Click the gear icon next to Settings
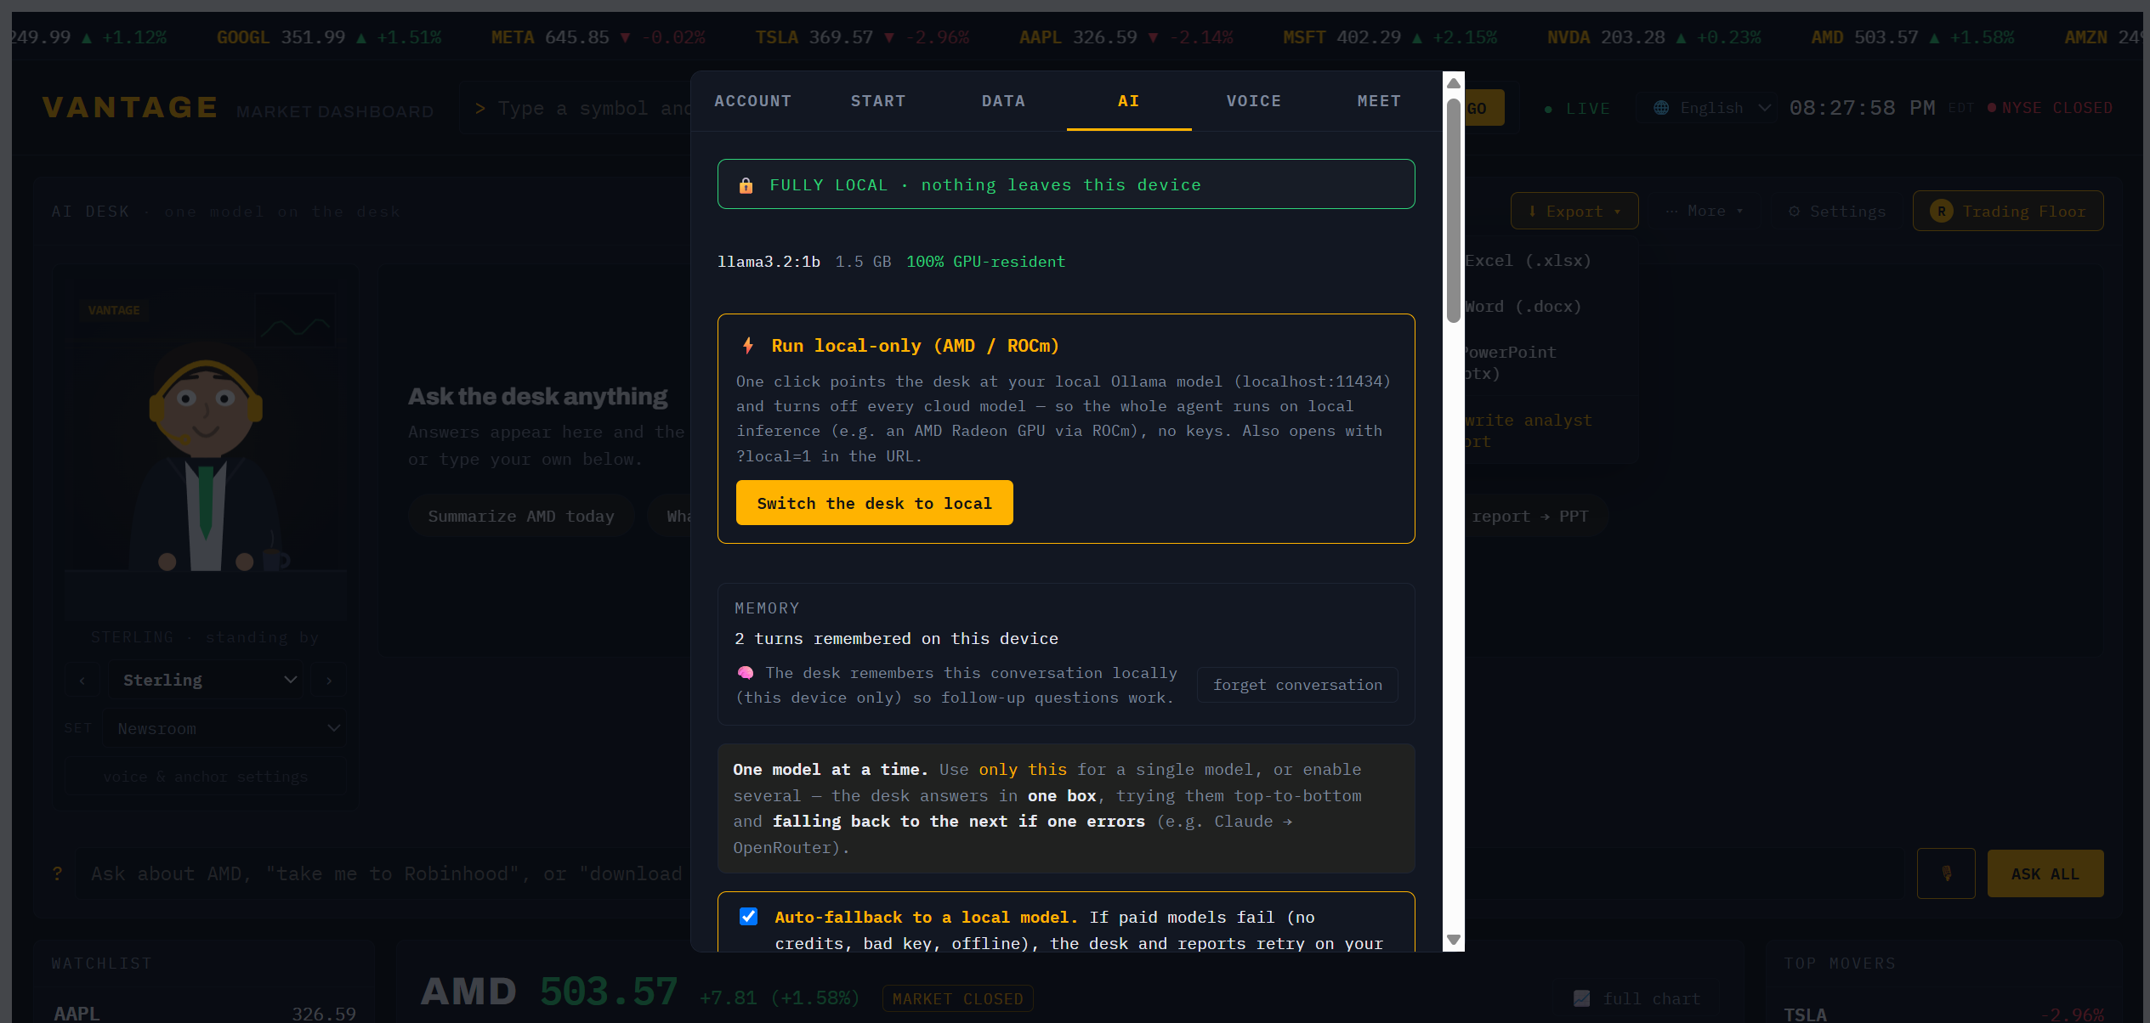 coord(1794,212)
